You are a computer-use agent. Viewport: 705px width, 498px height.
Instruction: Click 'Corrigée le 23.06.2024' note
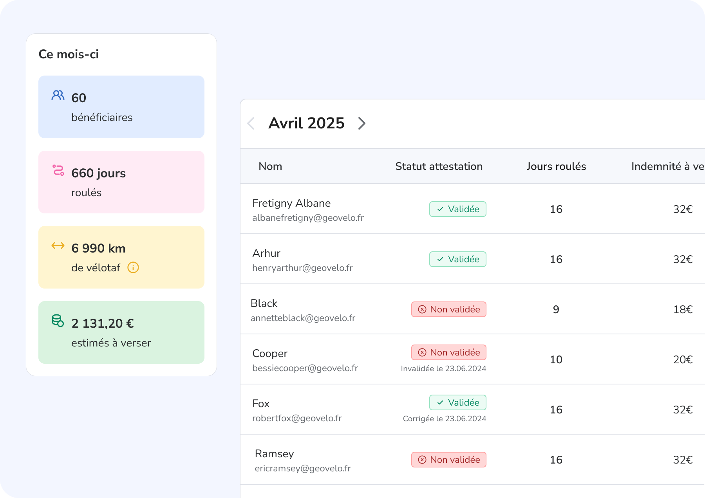point(445,419)
